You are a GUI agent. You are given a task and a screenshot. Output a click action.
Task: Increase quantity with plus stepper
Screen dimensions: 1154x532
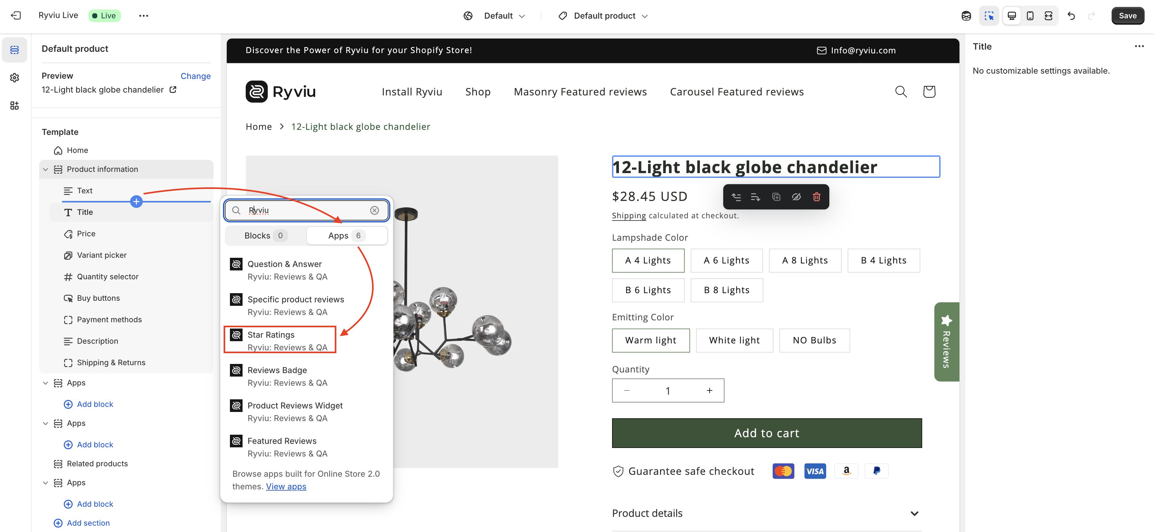709,391
